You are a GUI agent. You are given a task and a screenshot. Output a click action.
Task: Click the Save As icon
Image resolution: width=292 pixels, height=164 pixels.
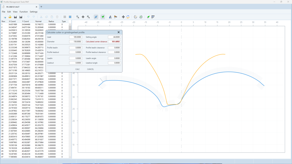coord(21,17)
